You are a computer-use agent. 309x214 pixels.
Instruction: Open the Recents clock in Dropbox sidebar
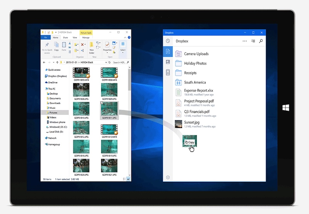[168, 41]
